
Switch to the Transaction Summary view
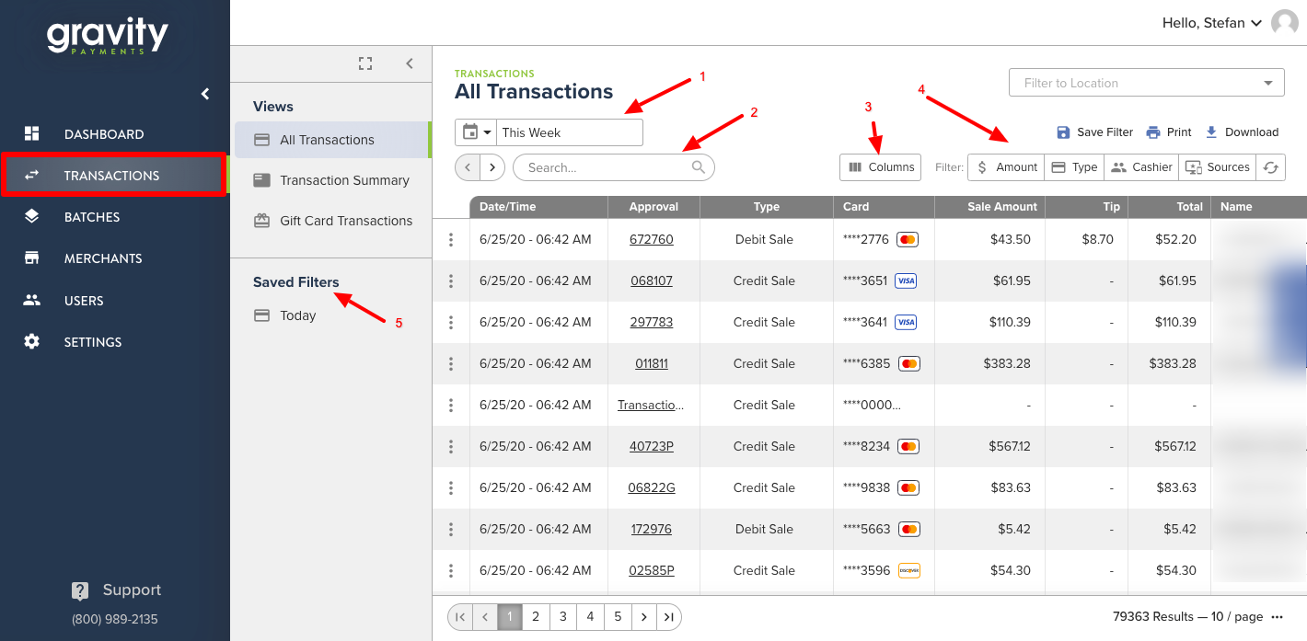344,180
